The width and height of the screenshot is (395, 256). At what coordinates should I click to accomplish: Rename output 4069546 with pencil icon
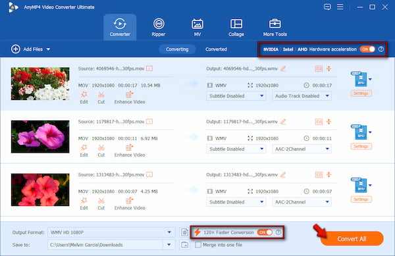[x=283, y=68]
